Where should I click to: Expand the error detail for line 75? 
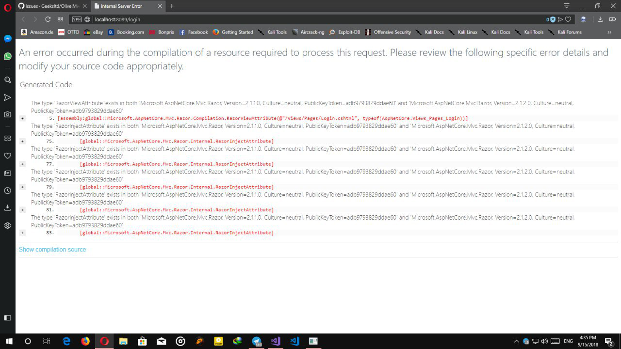tap(22, 141)
